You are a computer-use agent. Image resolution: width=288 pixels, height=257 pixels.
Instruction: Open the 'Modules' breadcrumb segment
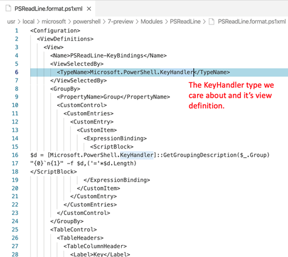[x=152, y=21]
